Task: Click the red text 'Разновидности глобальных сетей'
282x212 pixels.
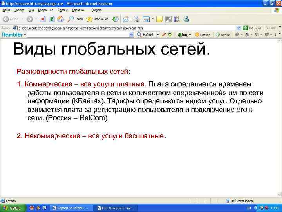Action: click(72, 71)
